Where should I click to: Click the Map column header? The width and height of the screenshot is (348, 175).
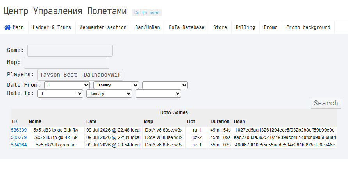[x=148, y=121]
